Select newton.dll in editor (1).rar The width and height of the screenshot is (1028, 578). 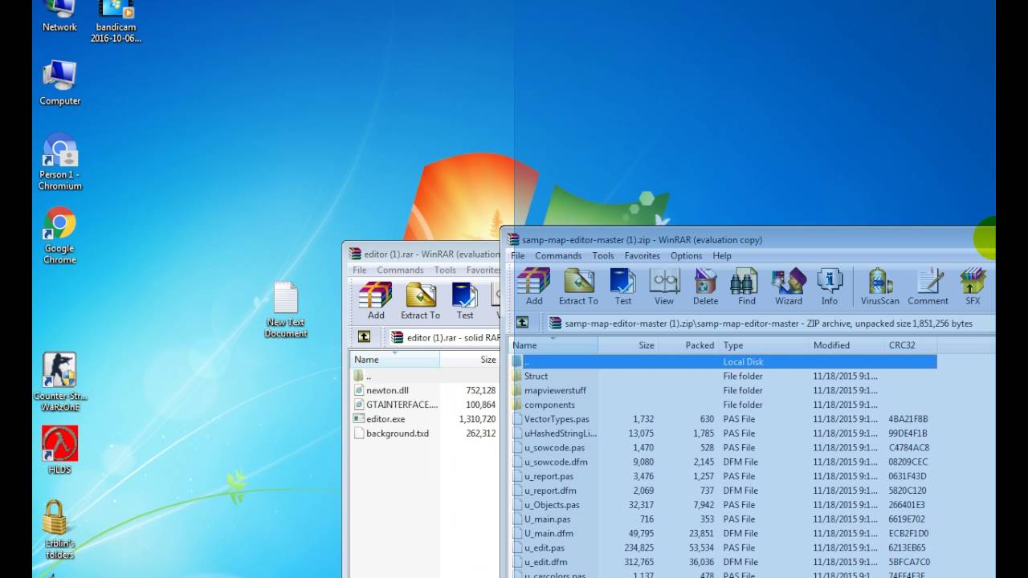click(426, 390)
